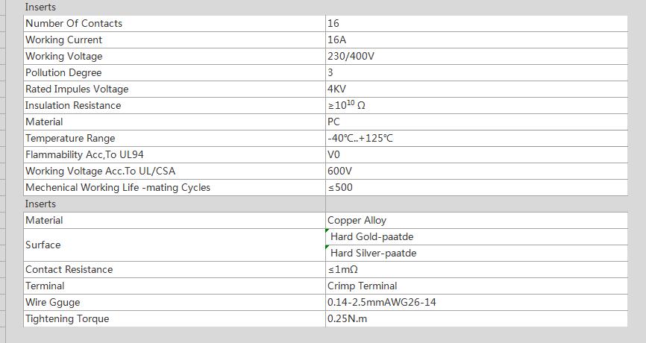Select the Wire Gguge AWG26-14 value cell
This screenshot has width=646, height=343.
[x=476, y=303]
